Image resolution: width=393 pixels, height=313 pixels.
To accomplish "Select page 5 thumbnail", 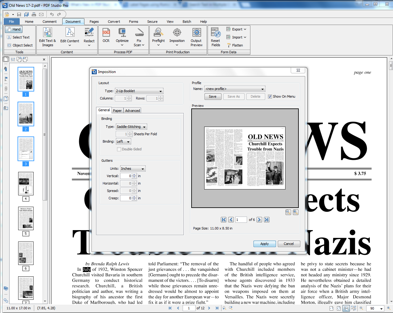I will tap(26, 218).
